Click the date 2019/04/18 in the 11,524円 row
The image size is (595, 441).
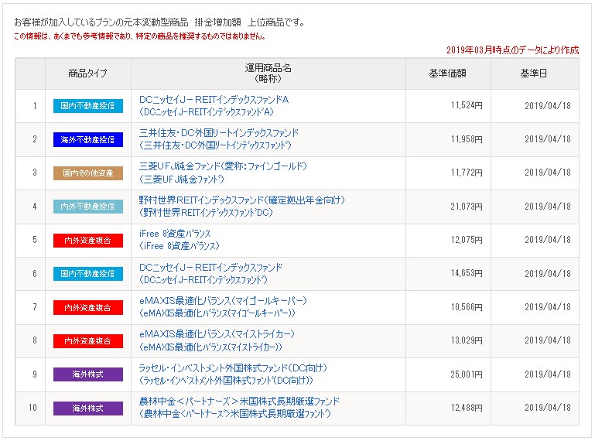[548, 105]
